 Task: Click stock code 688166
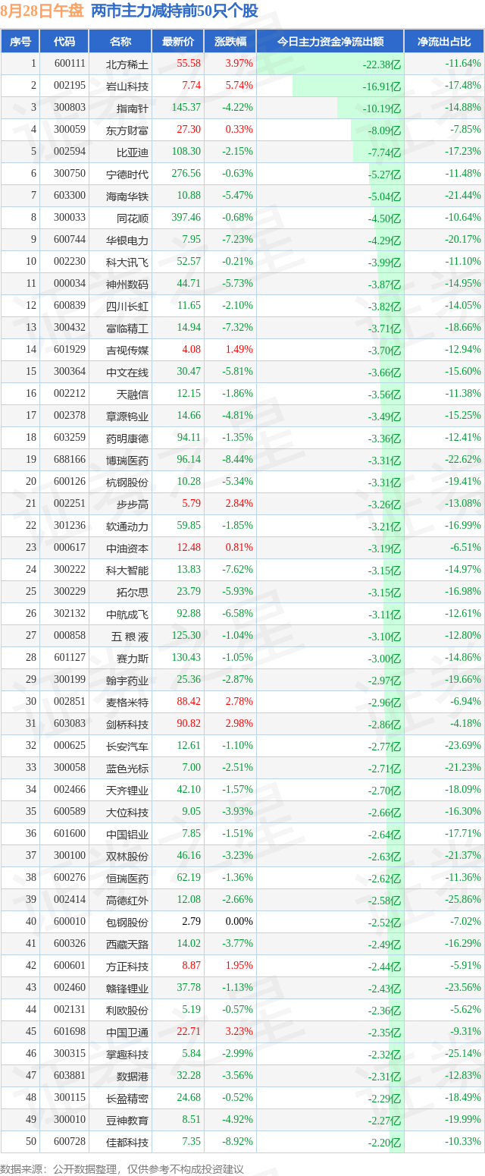tap(70, 460)
